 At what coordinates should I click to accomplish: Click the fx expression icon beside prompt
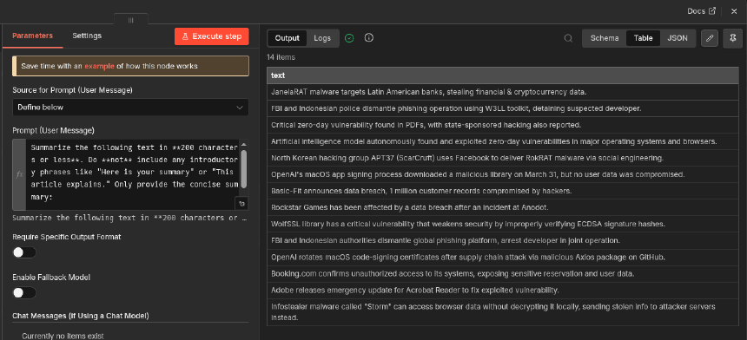tap(19, 174)
